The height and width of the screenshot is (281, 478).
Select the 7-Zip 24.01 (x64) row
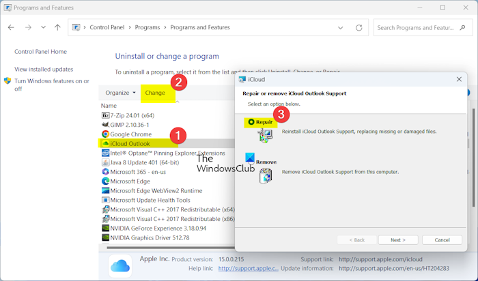click(x=167, y=115)
